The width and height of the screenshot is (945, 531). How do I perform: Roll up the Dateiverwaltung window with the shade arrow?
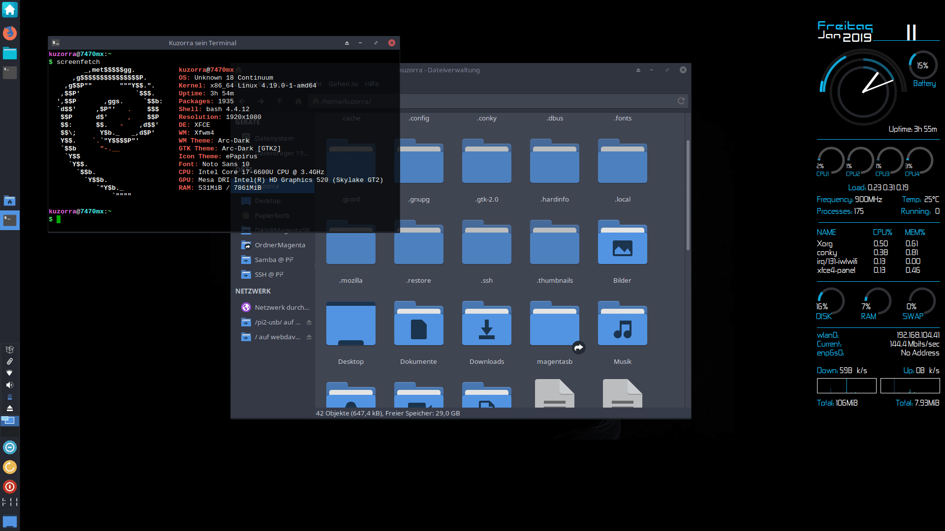[638, 70]
